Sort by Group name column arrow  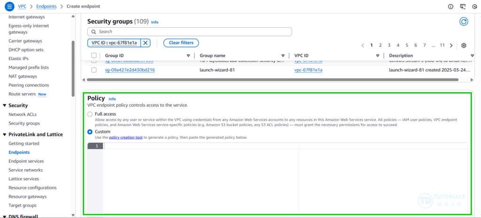click(283, 55)
